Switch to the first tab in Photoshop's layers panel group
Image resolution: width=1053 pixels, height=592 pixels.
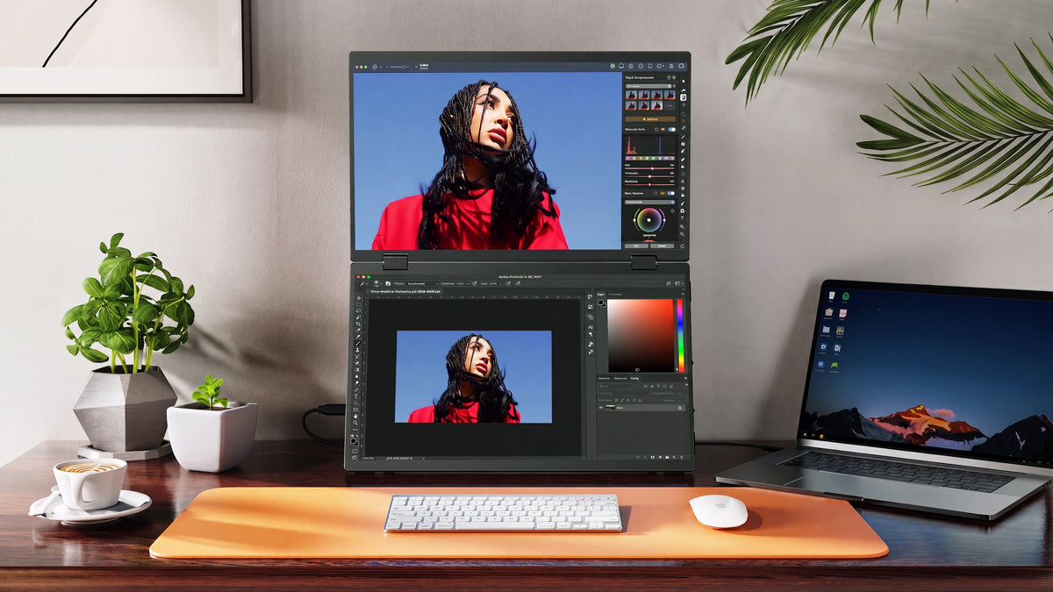pyautogui.click(x=605, y=378)
